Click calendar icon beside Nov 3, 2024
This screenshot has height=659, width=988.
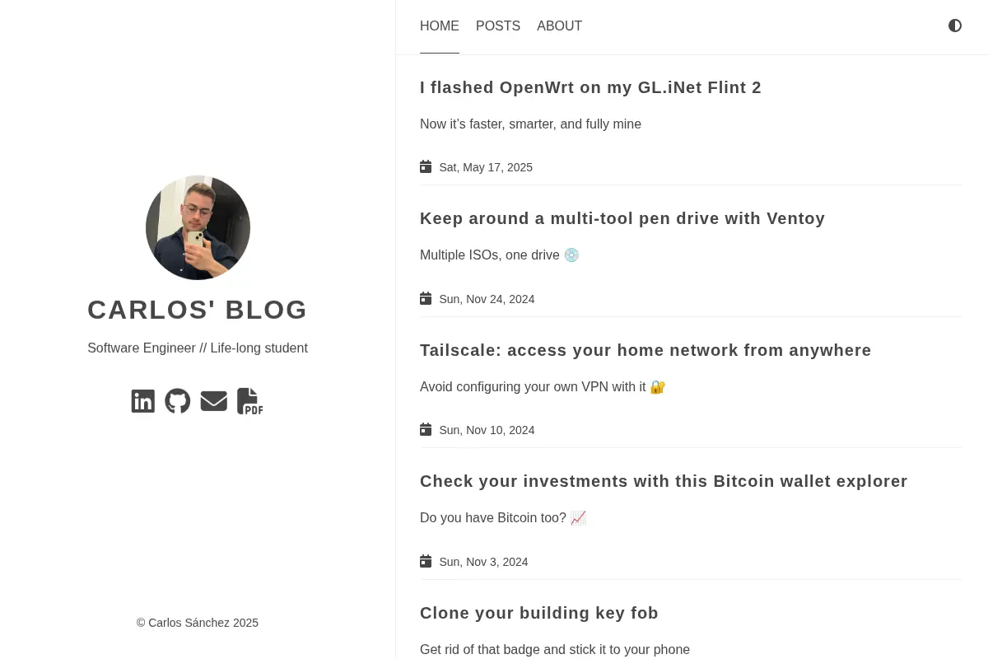(x=426, y=561)
